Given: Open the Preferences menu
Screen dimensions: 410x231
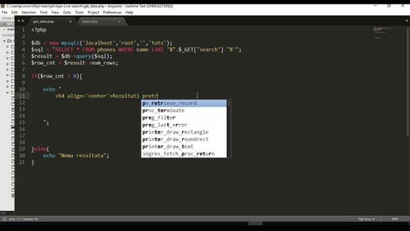Looking at the screenshot, I should click(112, 12).
